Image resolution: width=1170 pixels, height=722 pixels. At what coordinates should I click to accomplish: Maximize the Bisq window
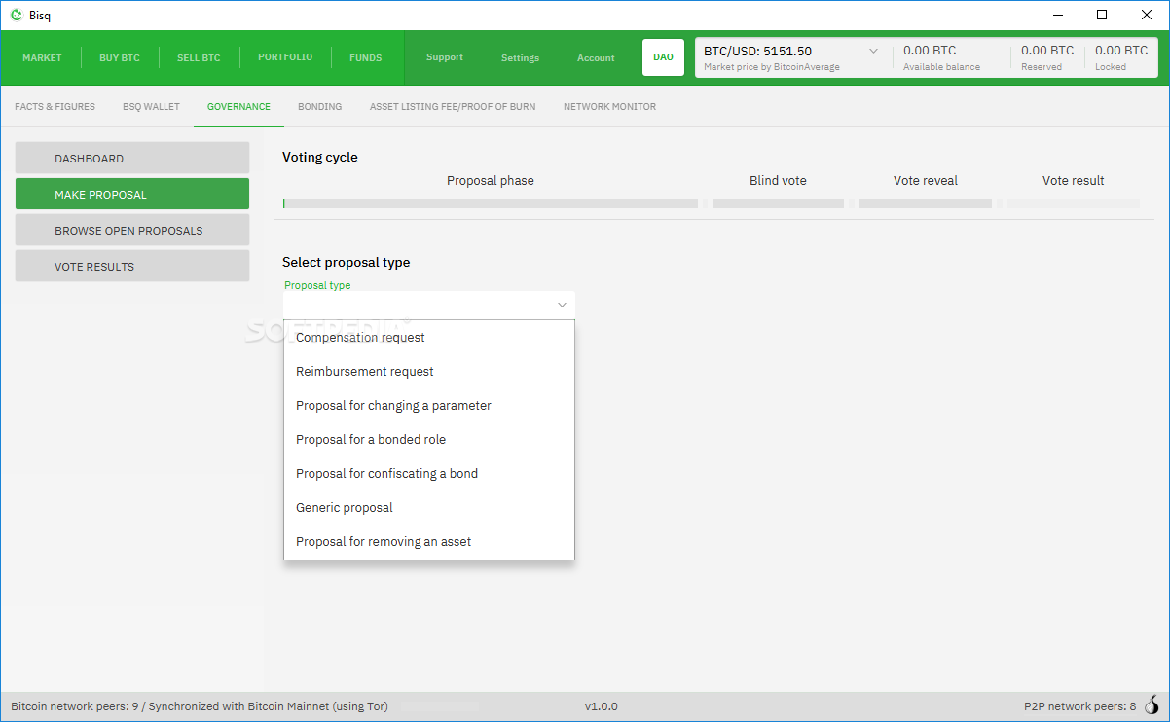pyautogui.click(x=1102, y=15)
